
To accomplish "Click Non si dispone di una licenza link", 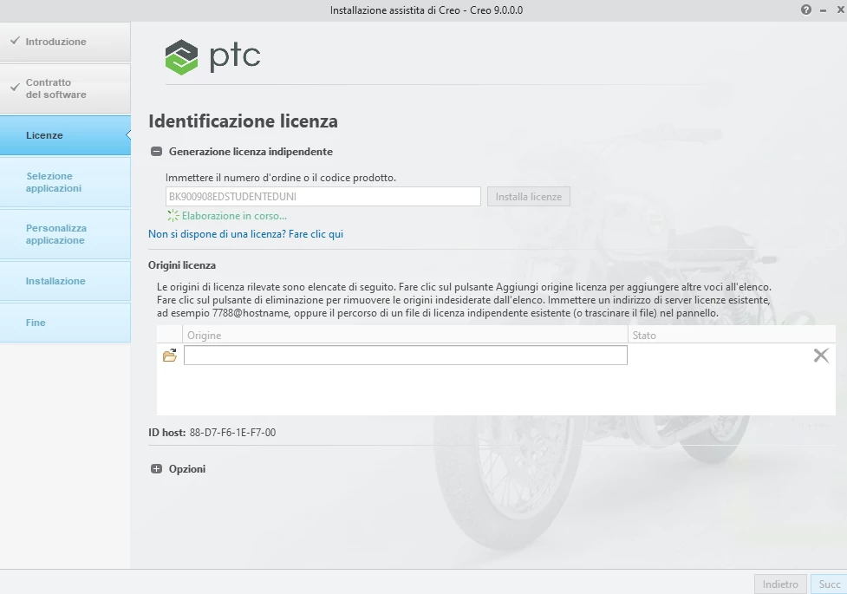I will [246, 234].
